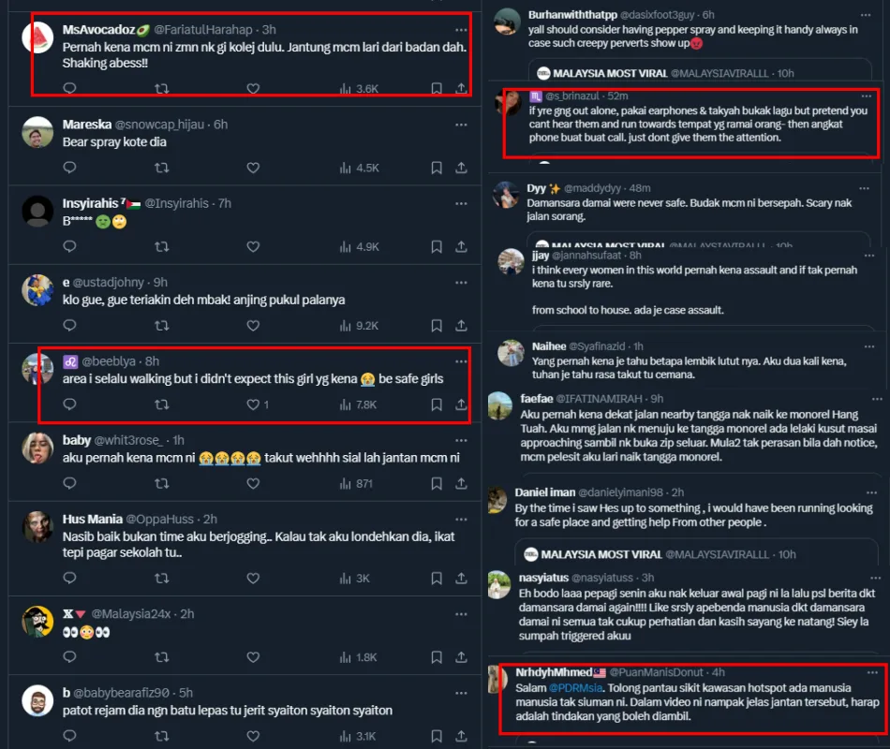Image resolution: width=890 pixels, height=749 pixels.
Task: Open @FariatulHarahap profile handle
Action: [203, 30]
